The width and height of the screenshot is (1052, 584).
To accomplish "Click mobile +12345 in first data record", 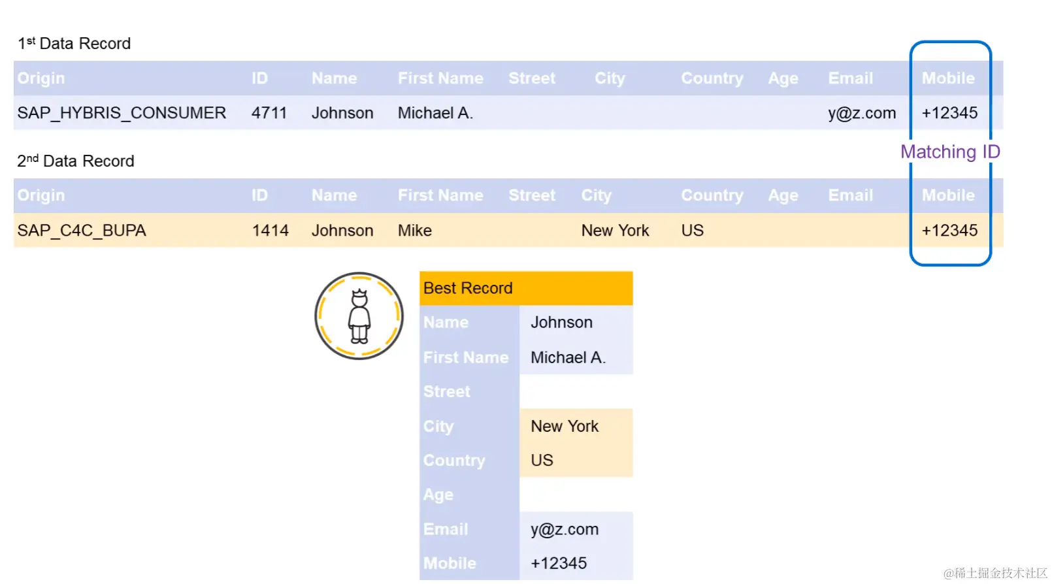I will click(x=949, y=113).
